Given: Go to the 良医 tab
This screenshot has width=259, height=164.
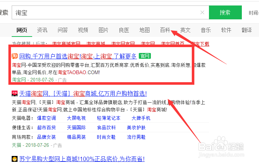Looking at the screenshot, I should click(124, 30).
